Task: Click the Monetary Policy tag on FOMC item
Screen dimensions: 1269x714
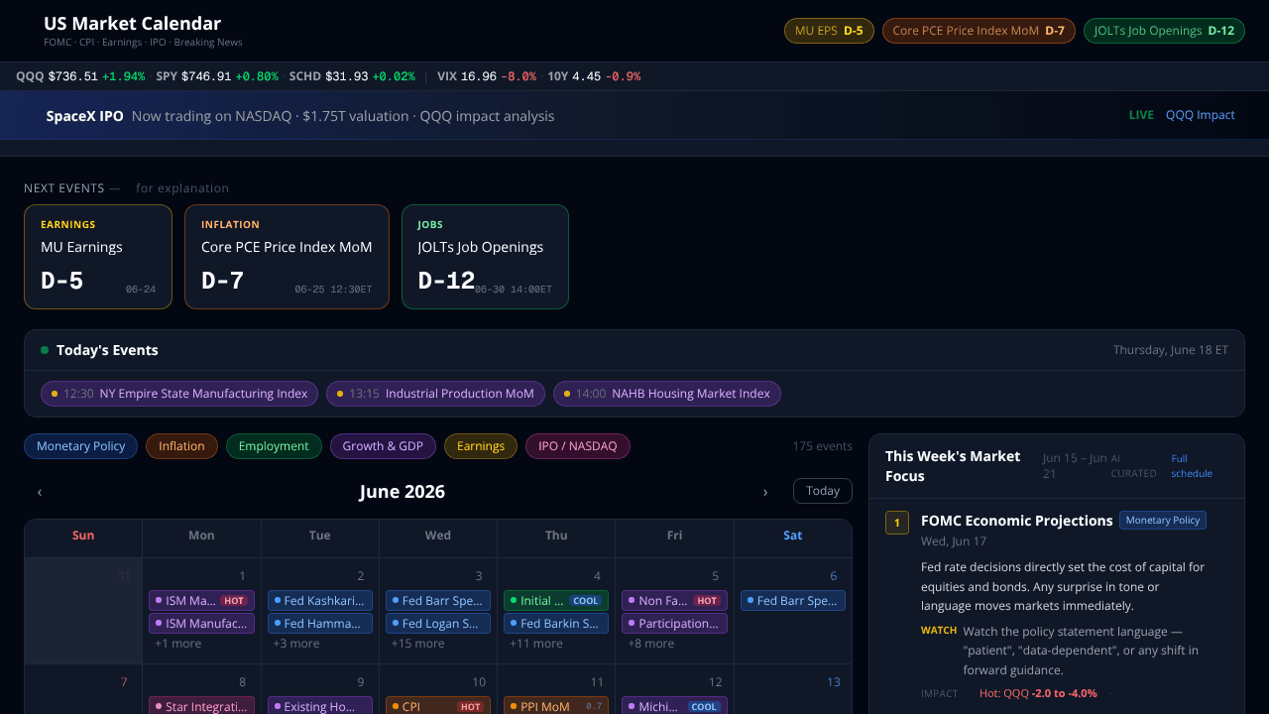Action: pos(1163,521)
